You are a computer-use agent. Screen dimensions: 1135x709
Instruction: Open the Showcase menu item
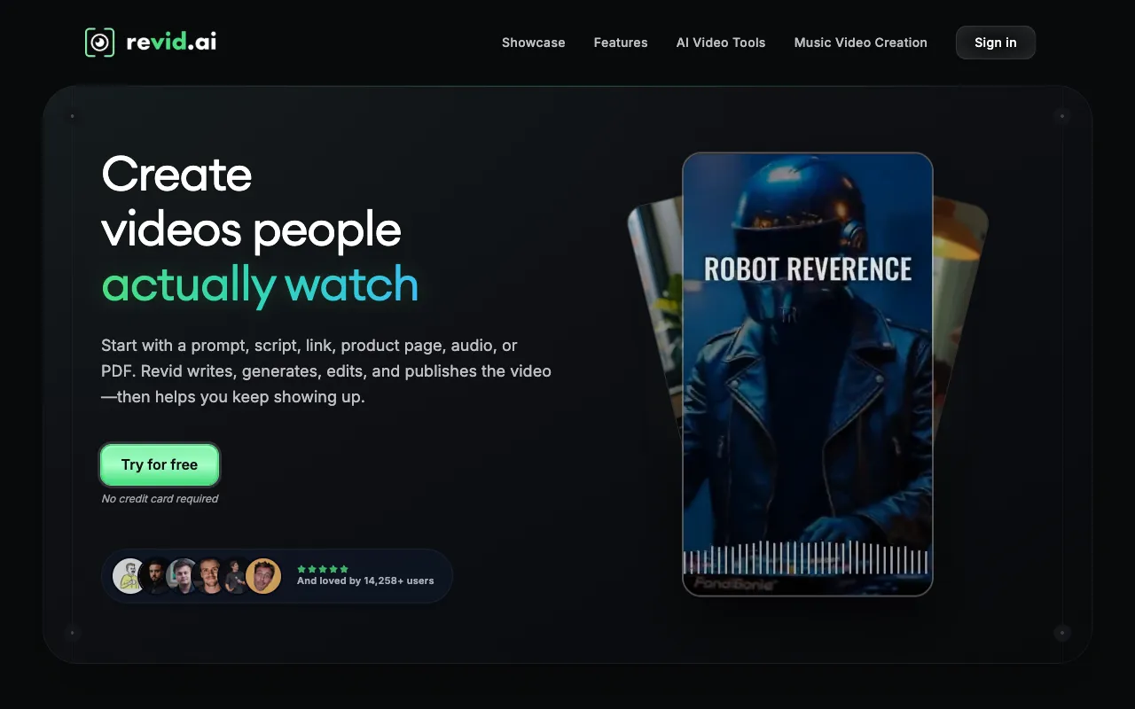(533, 43)
